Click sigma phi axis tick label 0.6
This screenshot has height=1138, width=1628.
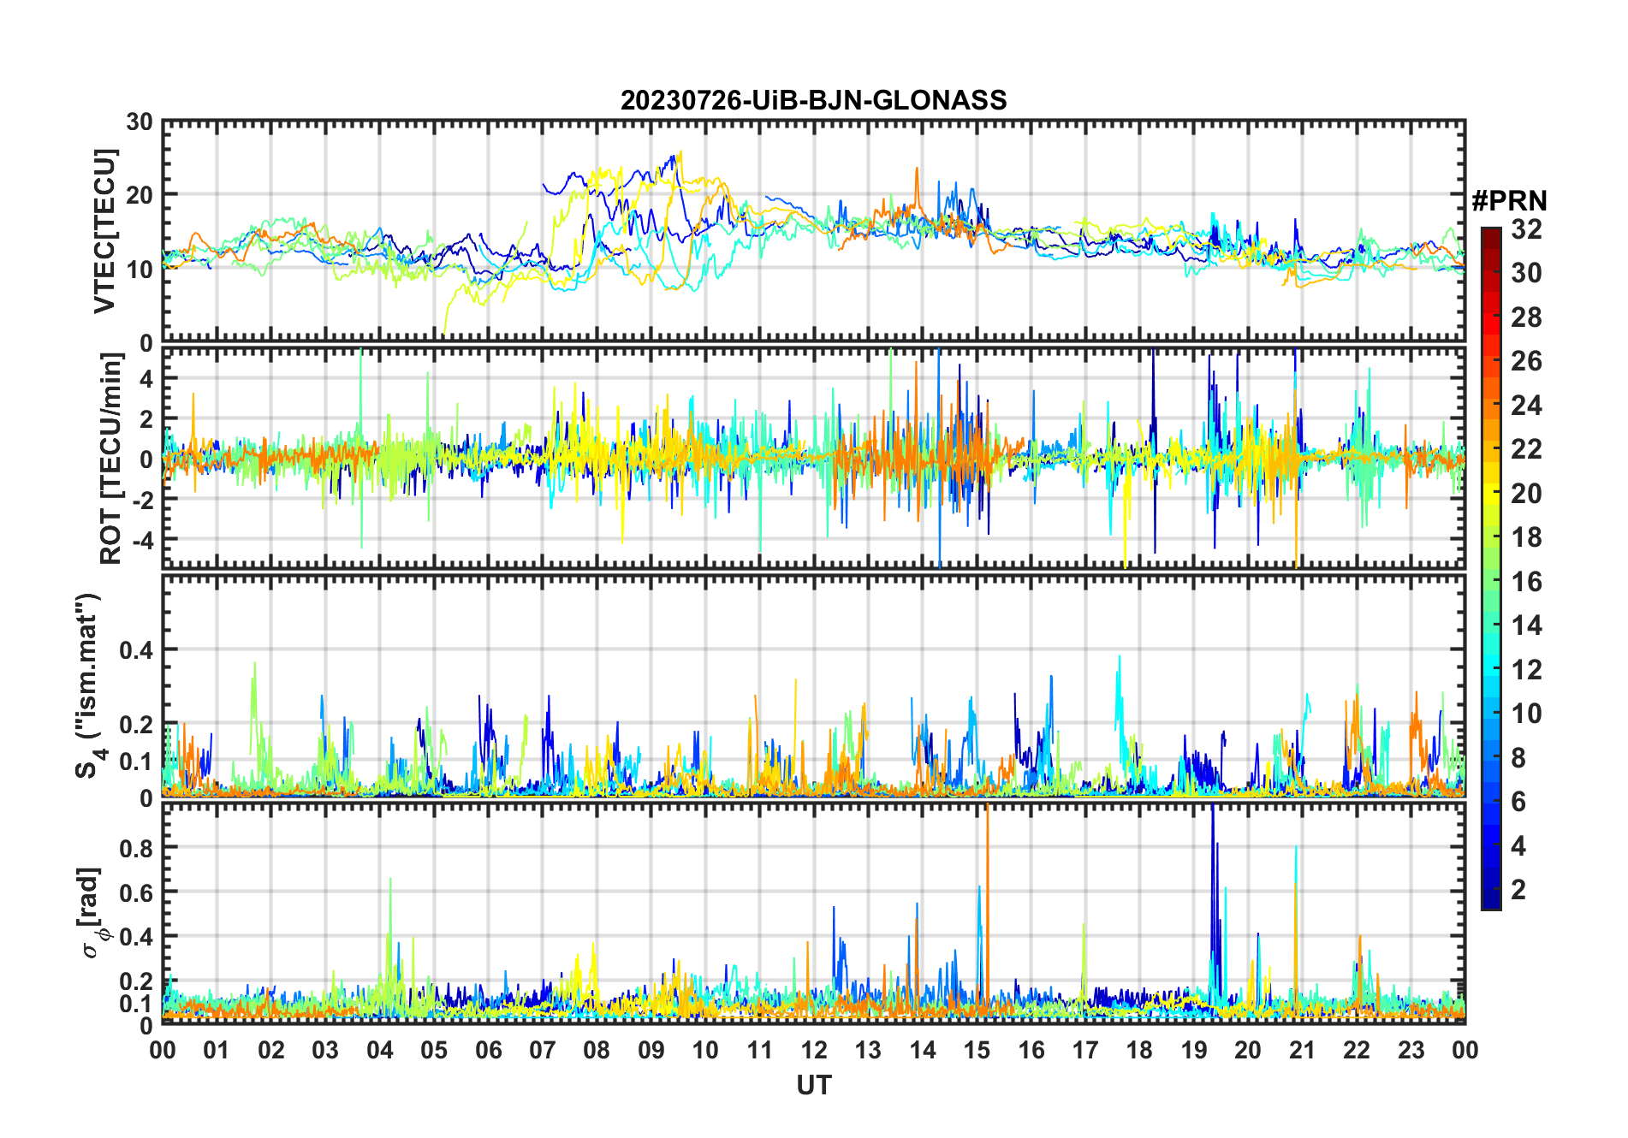136,892
